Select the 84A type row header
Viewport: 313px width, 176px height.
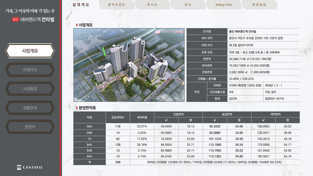point(90,145)
